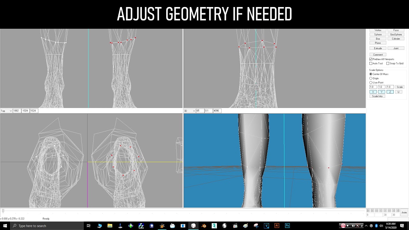Click the -1024 viewport value field
Viewport: 409px width, 230px height.
click(25, 111)
